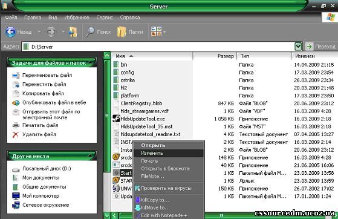The height and width of the screenshot is (219, 338).
Task: Open the Справка menu
Action: tap(130, 18)
